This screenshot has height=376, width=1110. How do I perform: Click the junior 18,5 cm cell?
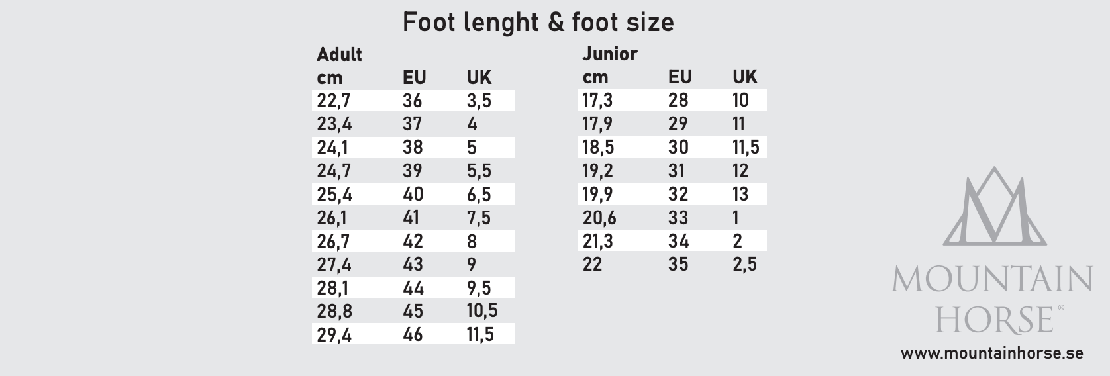[599, 147]
